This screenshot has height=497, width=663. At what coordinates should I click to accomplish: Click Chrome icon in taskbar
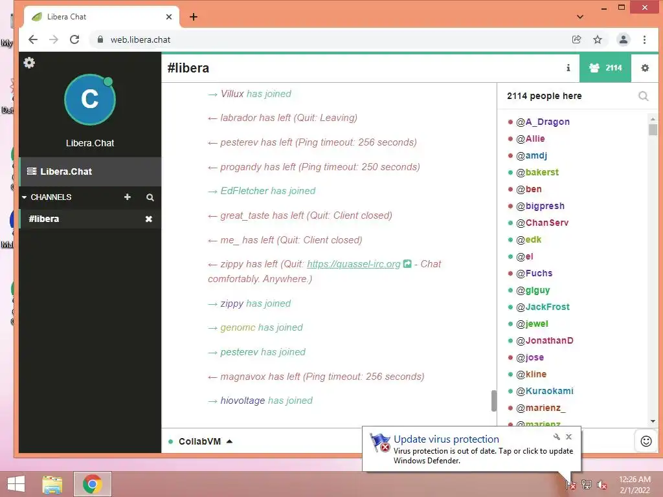92,484
